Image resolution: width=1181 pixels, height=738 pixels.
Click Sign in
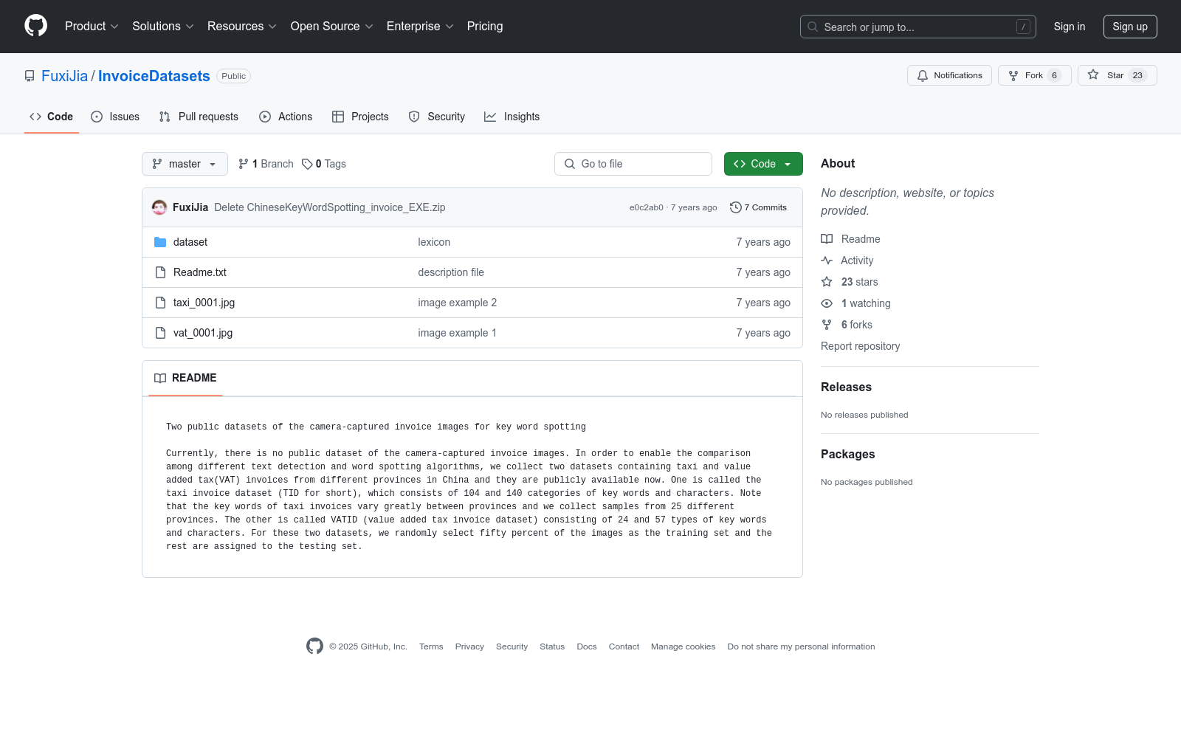[1070, 27]
